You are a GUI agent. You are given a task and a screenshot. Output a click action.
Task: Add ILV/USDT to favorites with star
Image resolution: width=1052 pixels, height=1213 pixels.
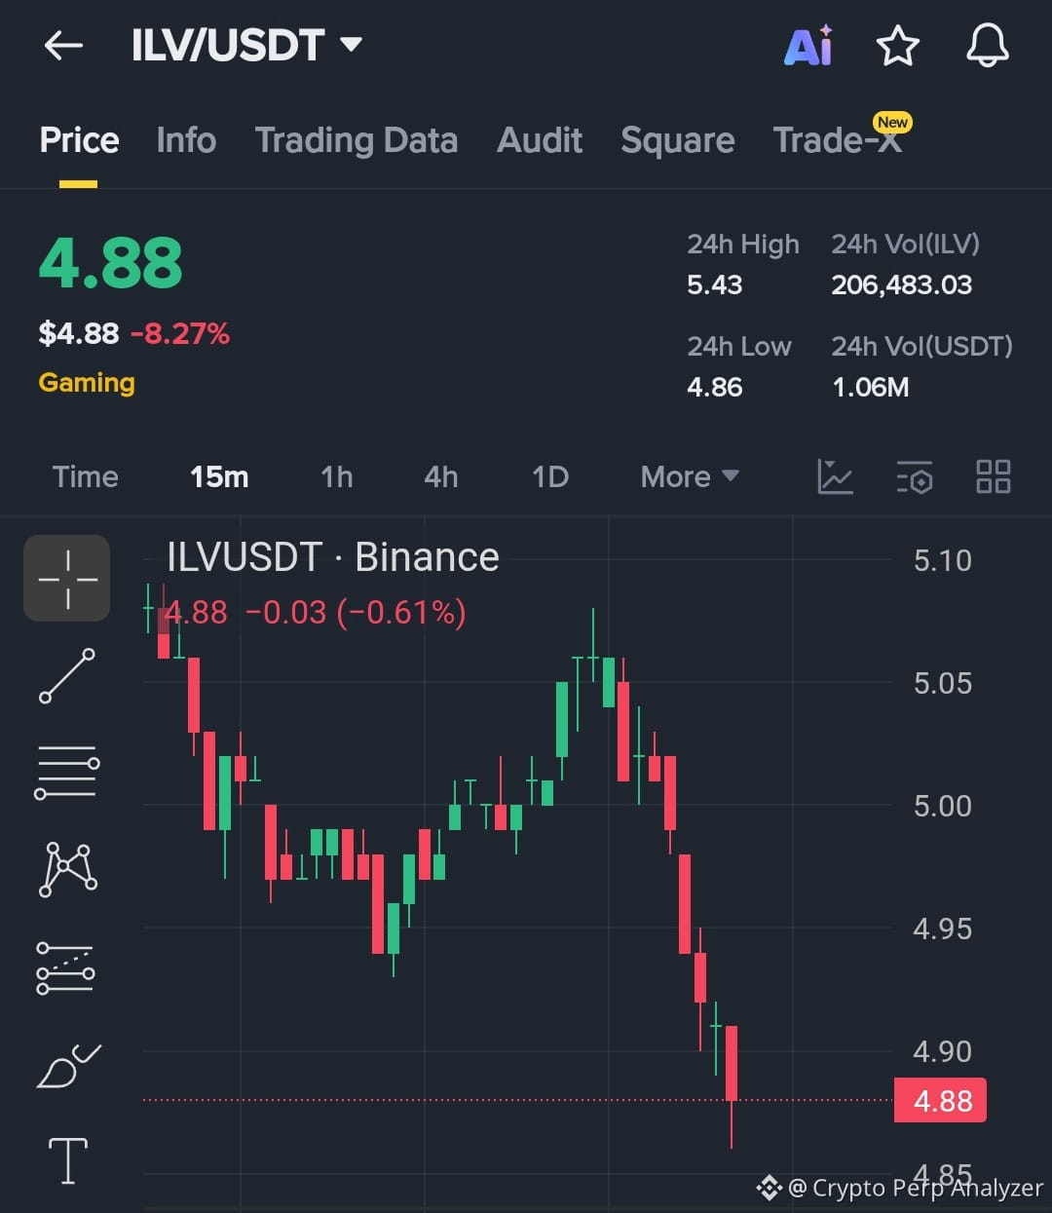pos(897,46)
